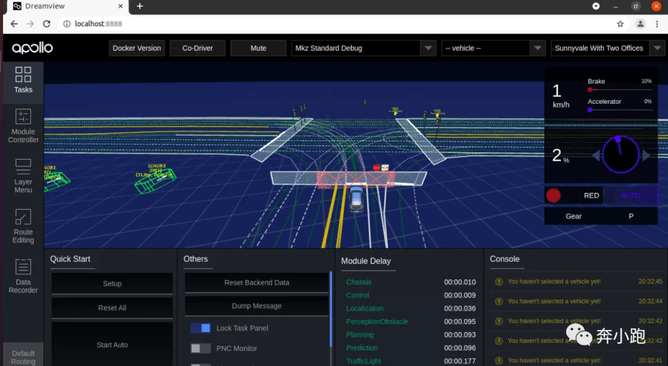Open a new browser tab
Screen dimensions: 668x366
click(140, 6)
